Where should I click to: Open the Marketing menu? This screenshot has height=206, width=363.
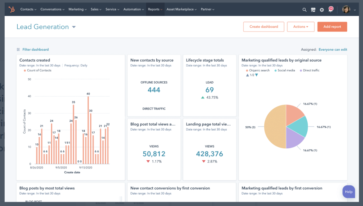[x=77, y=10]
